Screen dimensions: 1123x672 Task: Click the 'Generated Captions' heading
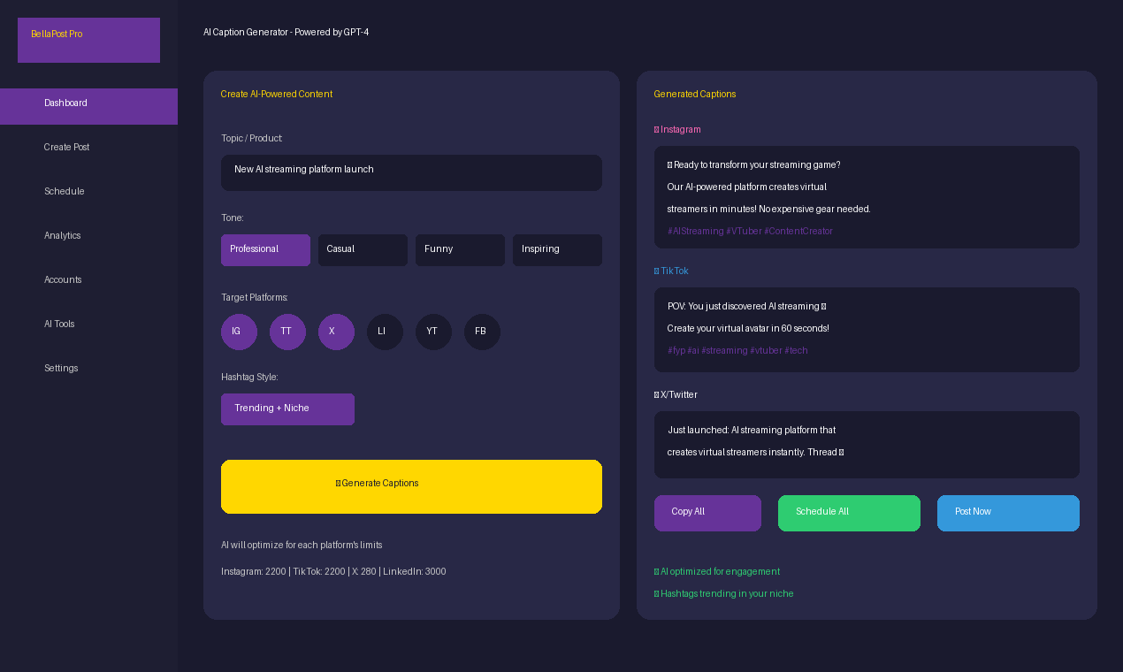[x=695, y=94]
